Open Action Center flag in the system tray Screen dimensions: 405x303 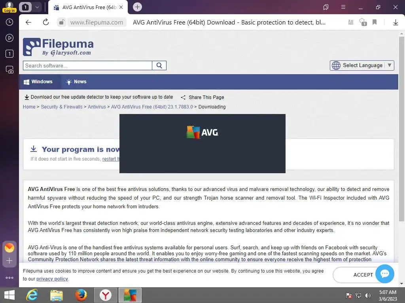(348, 295)
